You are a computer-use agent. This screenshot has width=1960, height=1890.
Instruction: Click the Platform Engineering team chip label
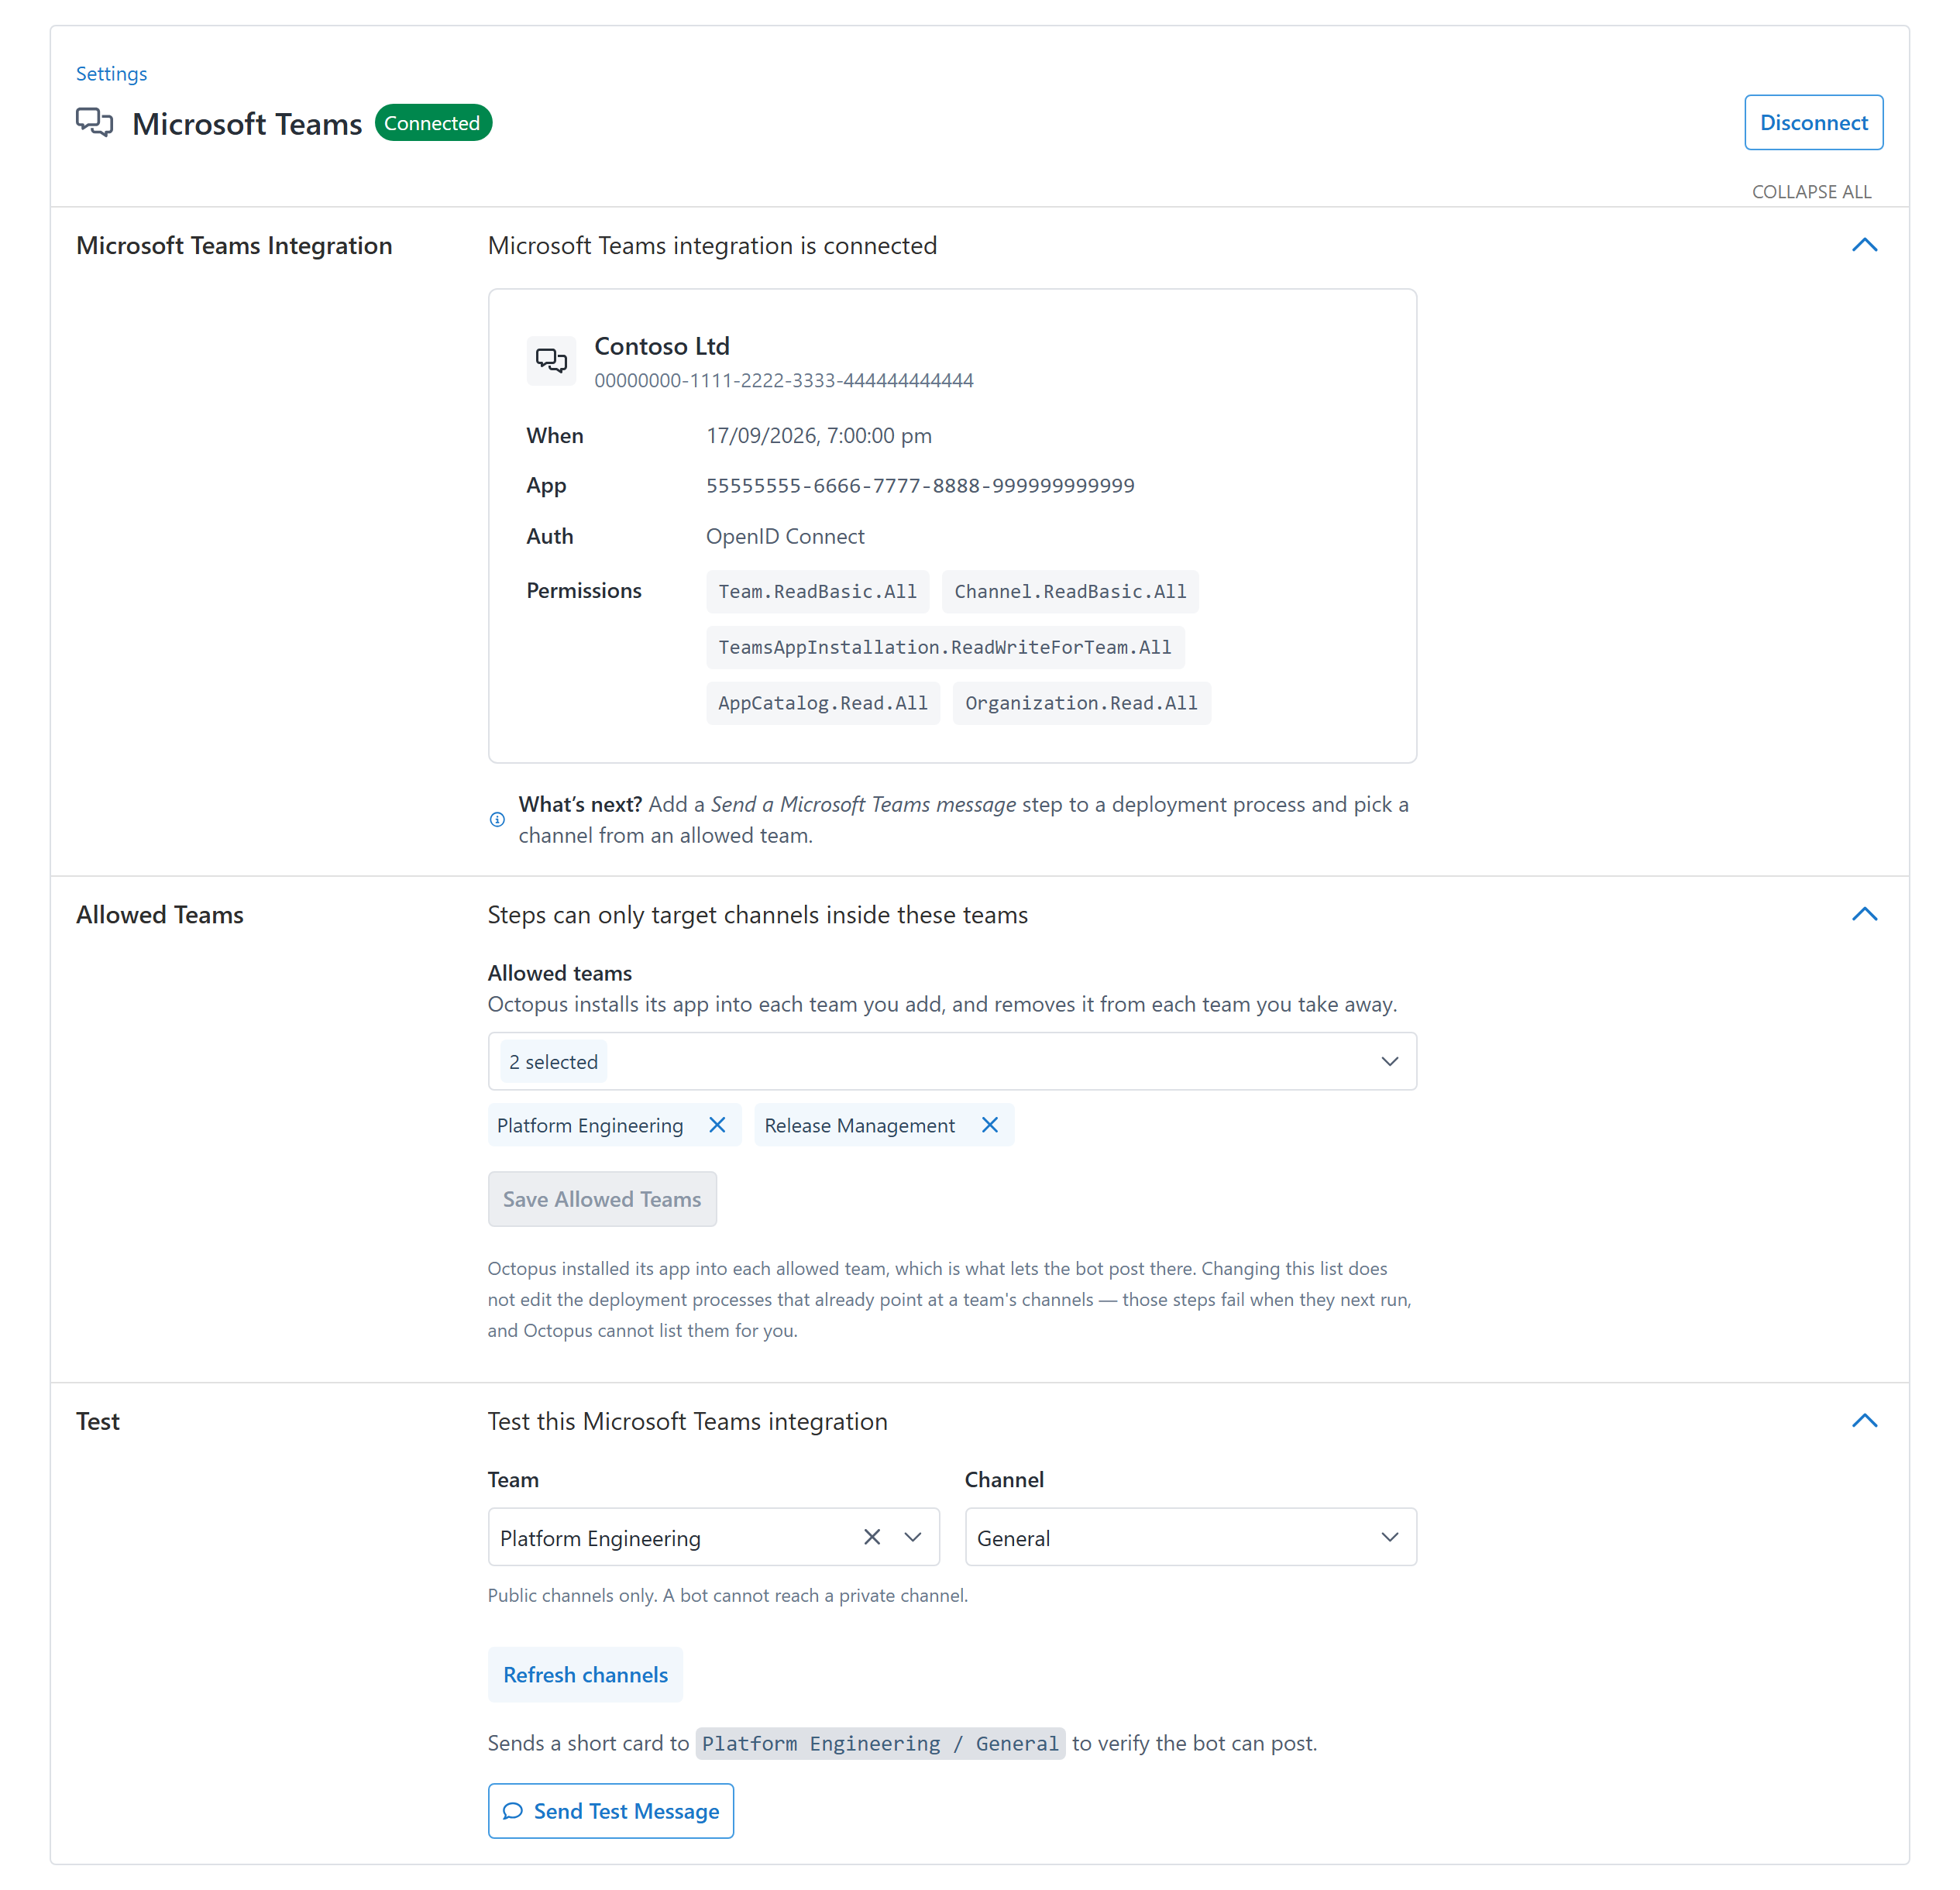click(x=590, y=1126)
